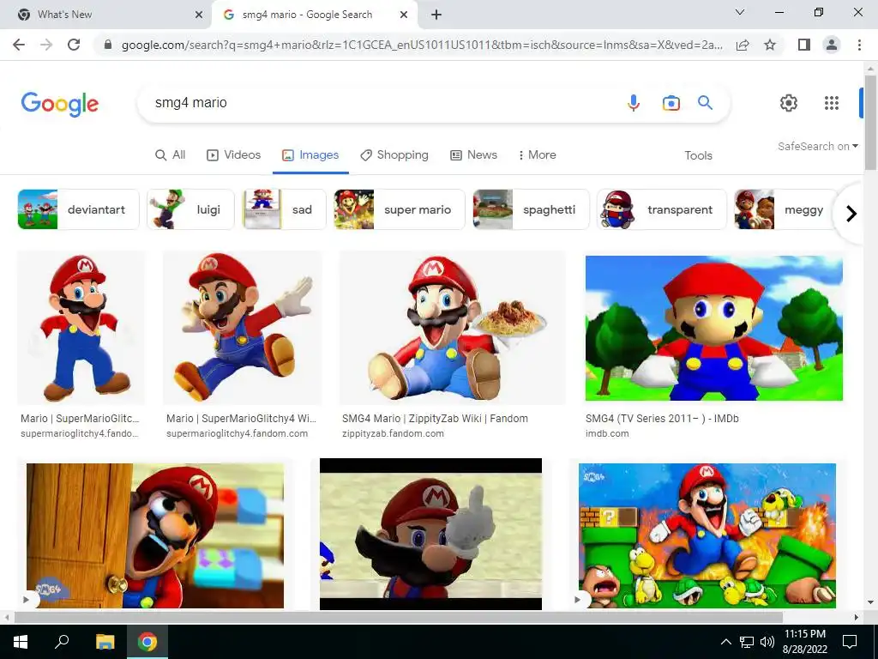Show more suggestion chips with arrow
This screenshot has height=659, width=878.
pos(851,214)
